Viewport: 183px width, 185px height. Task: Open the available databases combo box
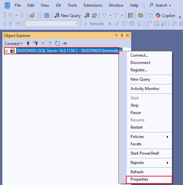point(52,24)
